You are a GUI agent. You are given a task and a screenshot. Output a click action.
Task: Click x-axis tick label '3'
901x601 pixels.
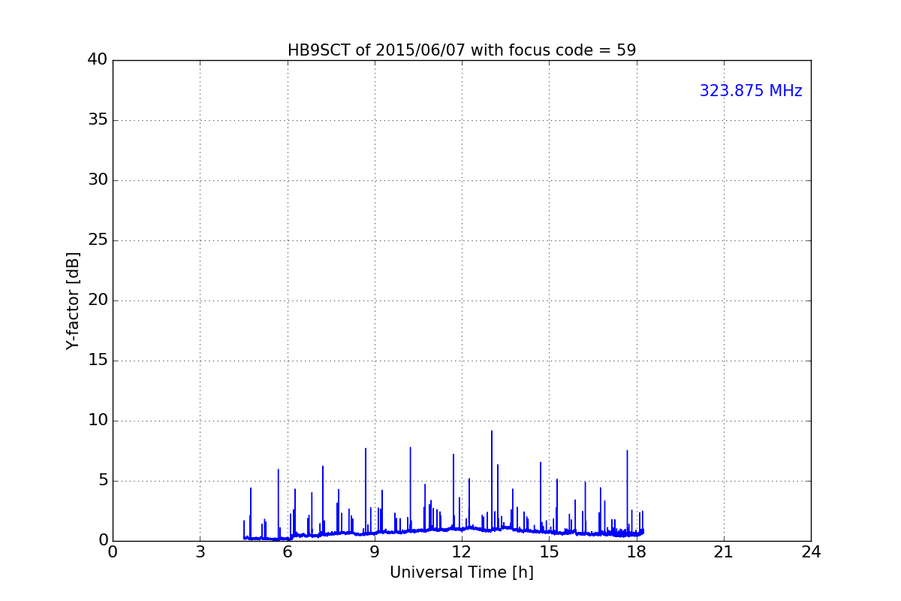click(x=200, y=552)
